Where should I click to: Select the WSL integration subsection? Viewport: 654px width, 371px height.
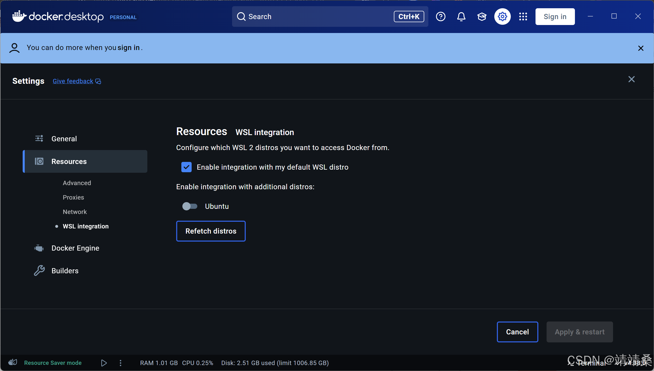[86, 226]
